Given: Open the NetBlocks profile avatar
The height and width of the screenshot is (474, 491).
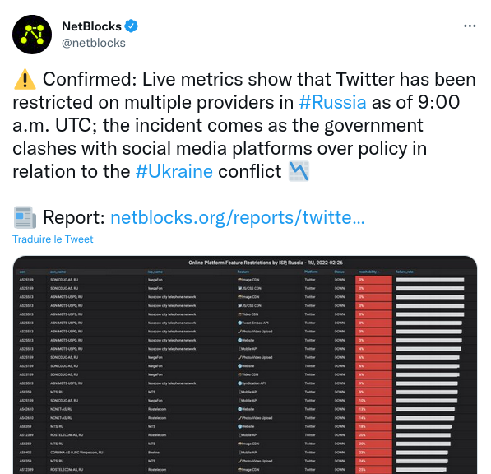Looking at the screenshot, I should (x=32, y=35).
